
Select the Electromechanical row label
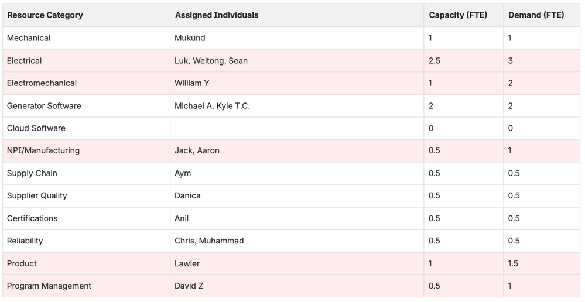[42, 83]
